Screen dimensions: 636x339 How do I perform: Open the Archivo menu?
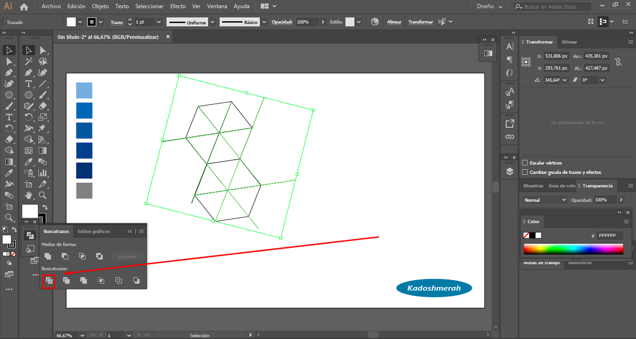pos(51,6)
